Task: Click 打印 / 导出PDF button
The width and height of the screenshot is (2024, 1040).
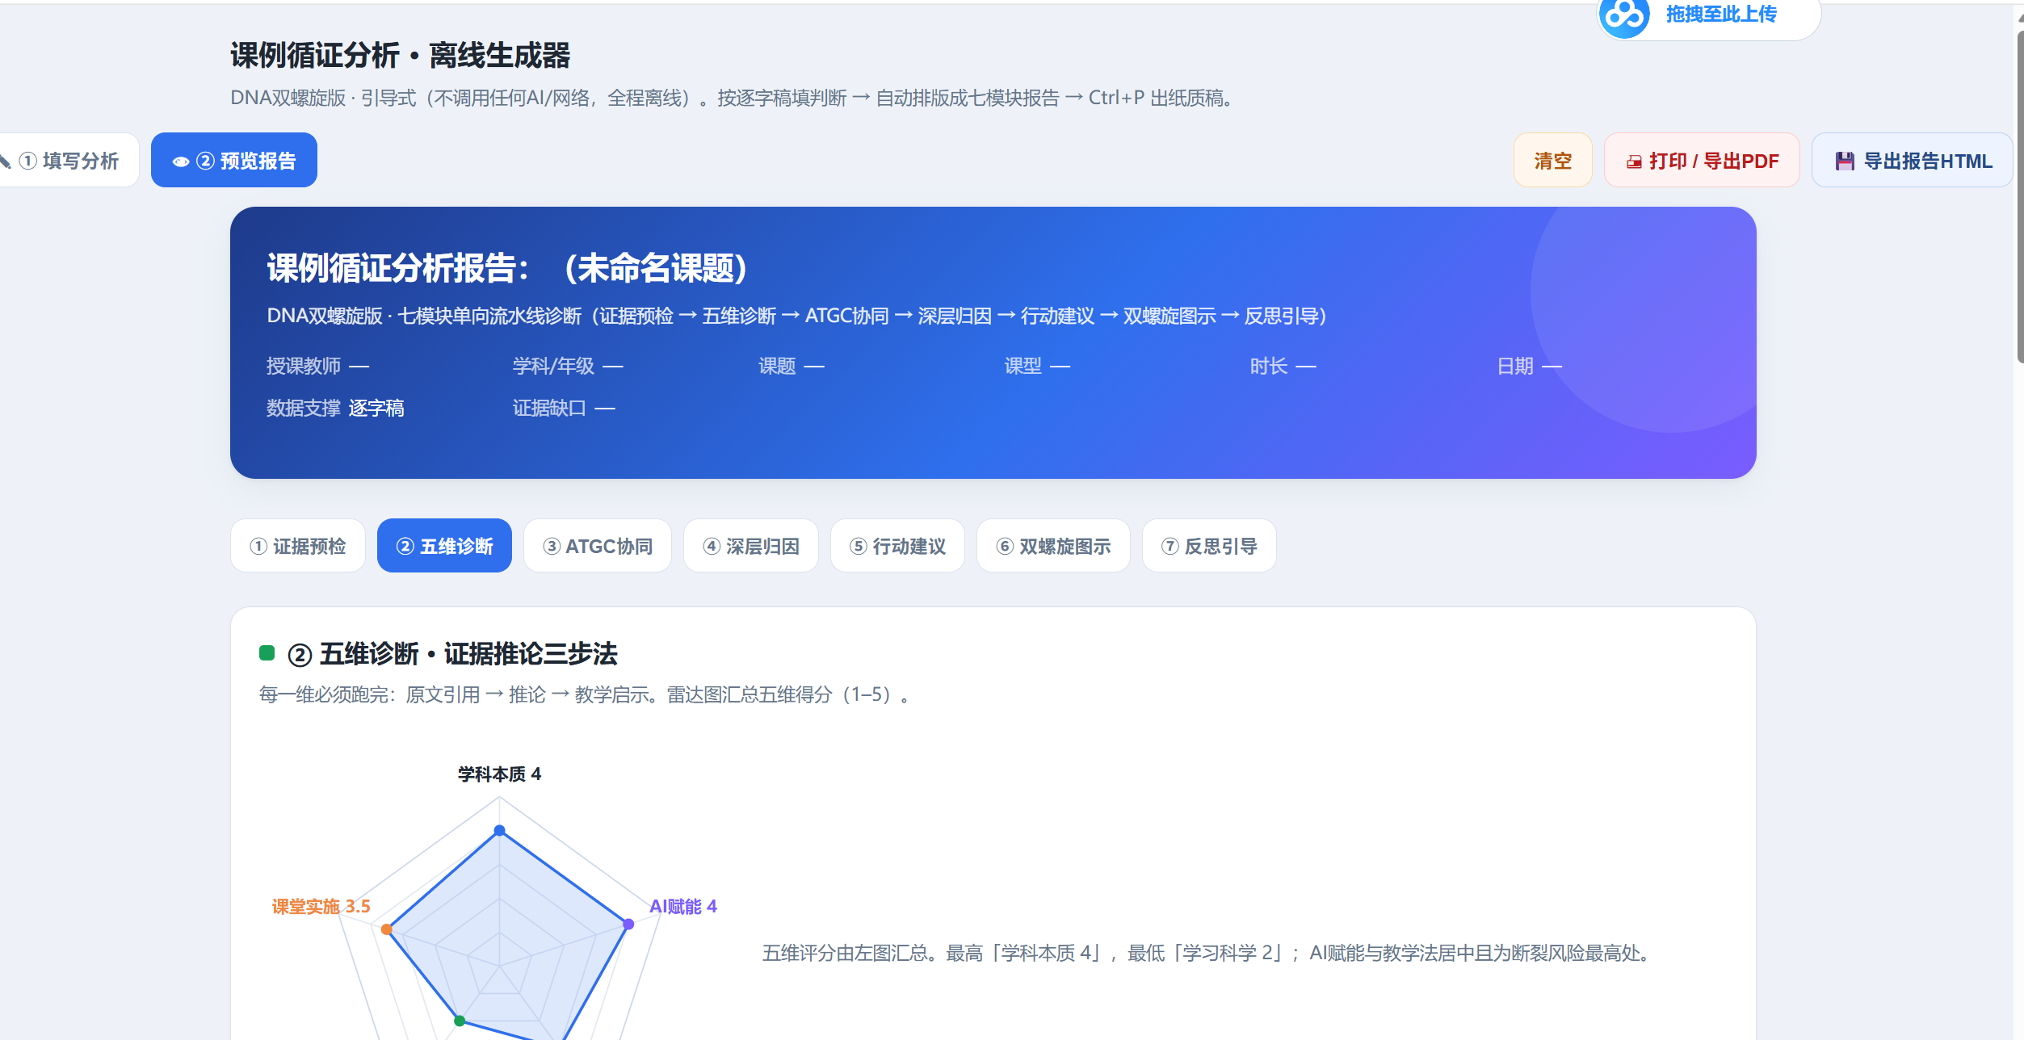Action: pyautogui.click(x=1702, y=161)
